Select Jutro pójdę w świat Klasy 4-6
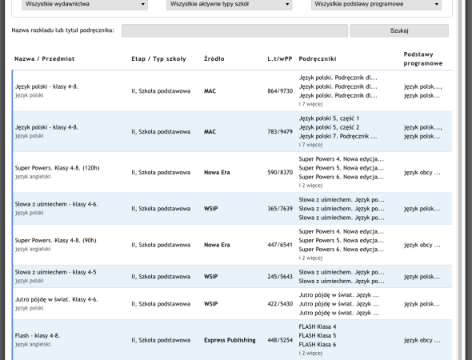Image resolution: width=472 pixels, height=360 pixels. [232, 304]
